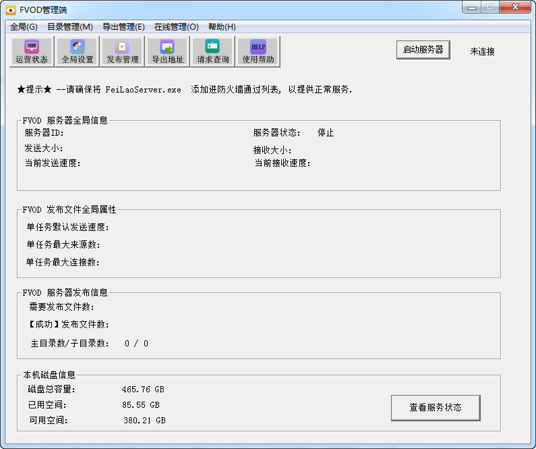Click the 查看服务状态 button
This screenshot has height=449, width=536.
coord(436,408)
